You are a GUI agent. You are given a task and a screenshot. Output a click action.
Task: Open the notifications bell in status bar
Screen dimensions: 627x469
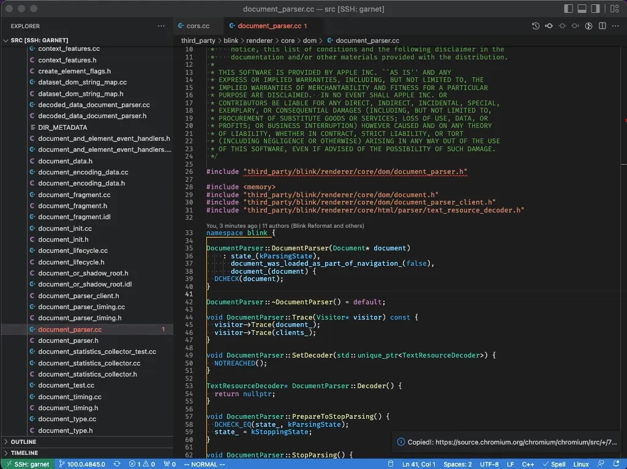click(x=617, y=464)
